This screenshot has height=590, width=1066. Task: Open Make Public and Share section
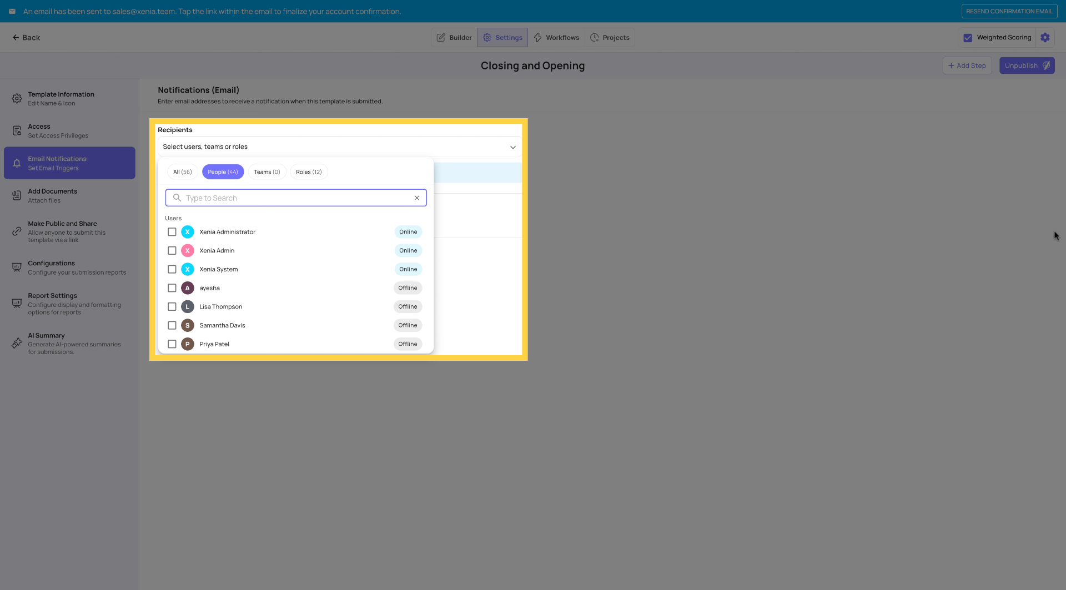[69, 231]
